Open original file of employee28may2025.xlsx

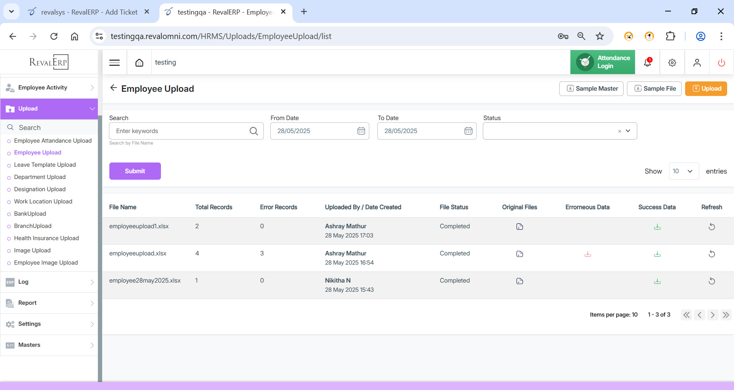pyautogui.click(x=520, y=281)
